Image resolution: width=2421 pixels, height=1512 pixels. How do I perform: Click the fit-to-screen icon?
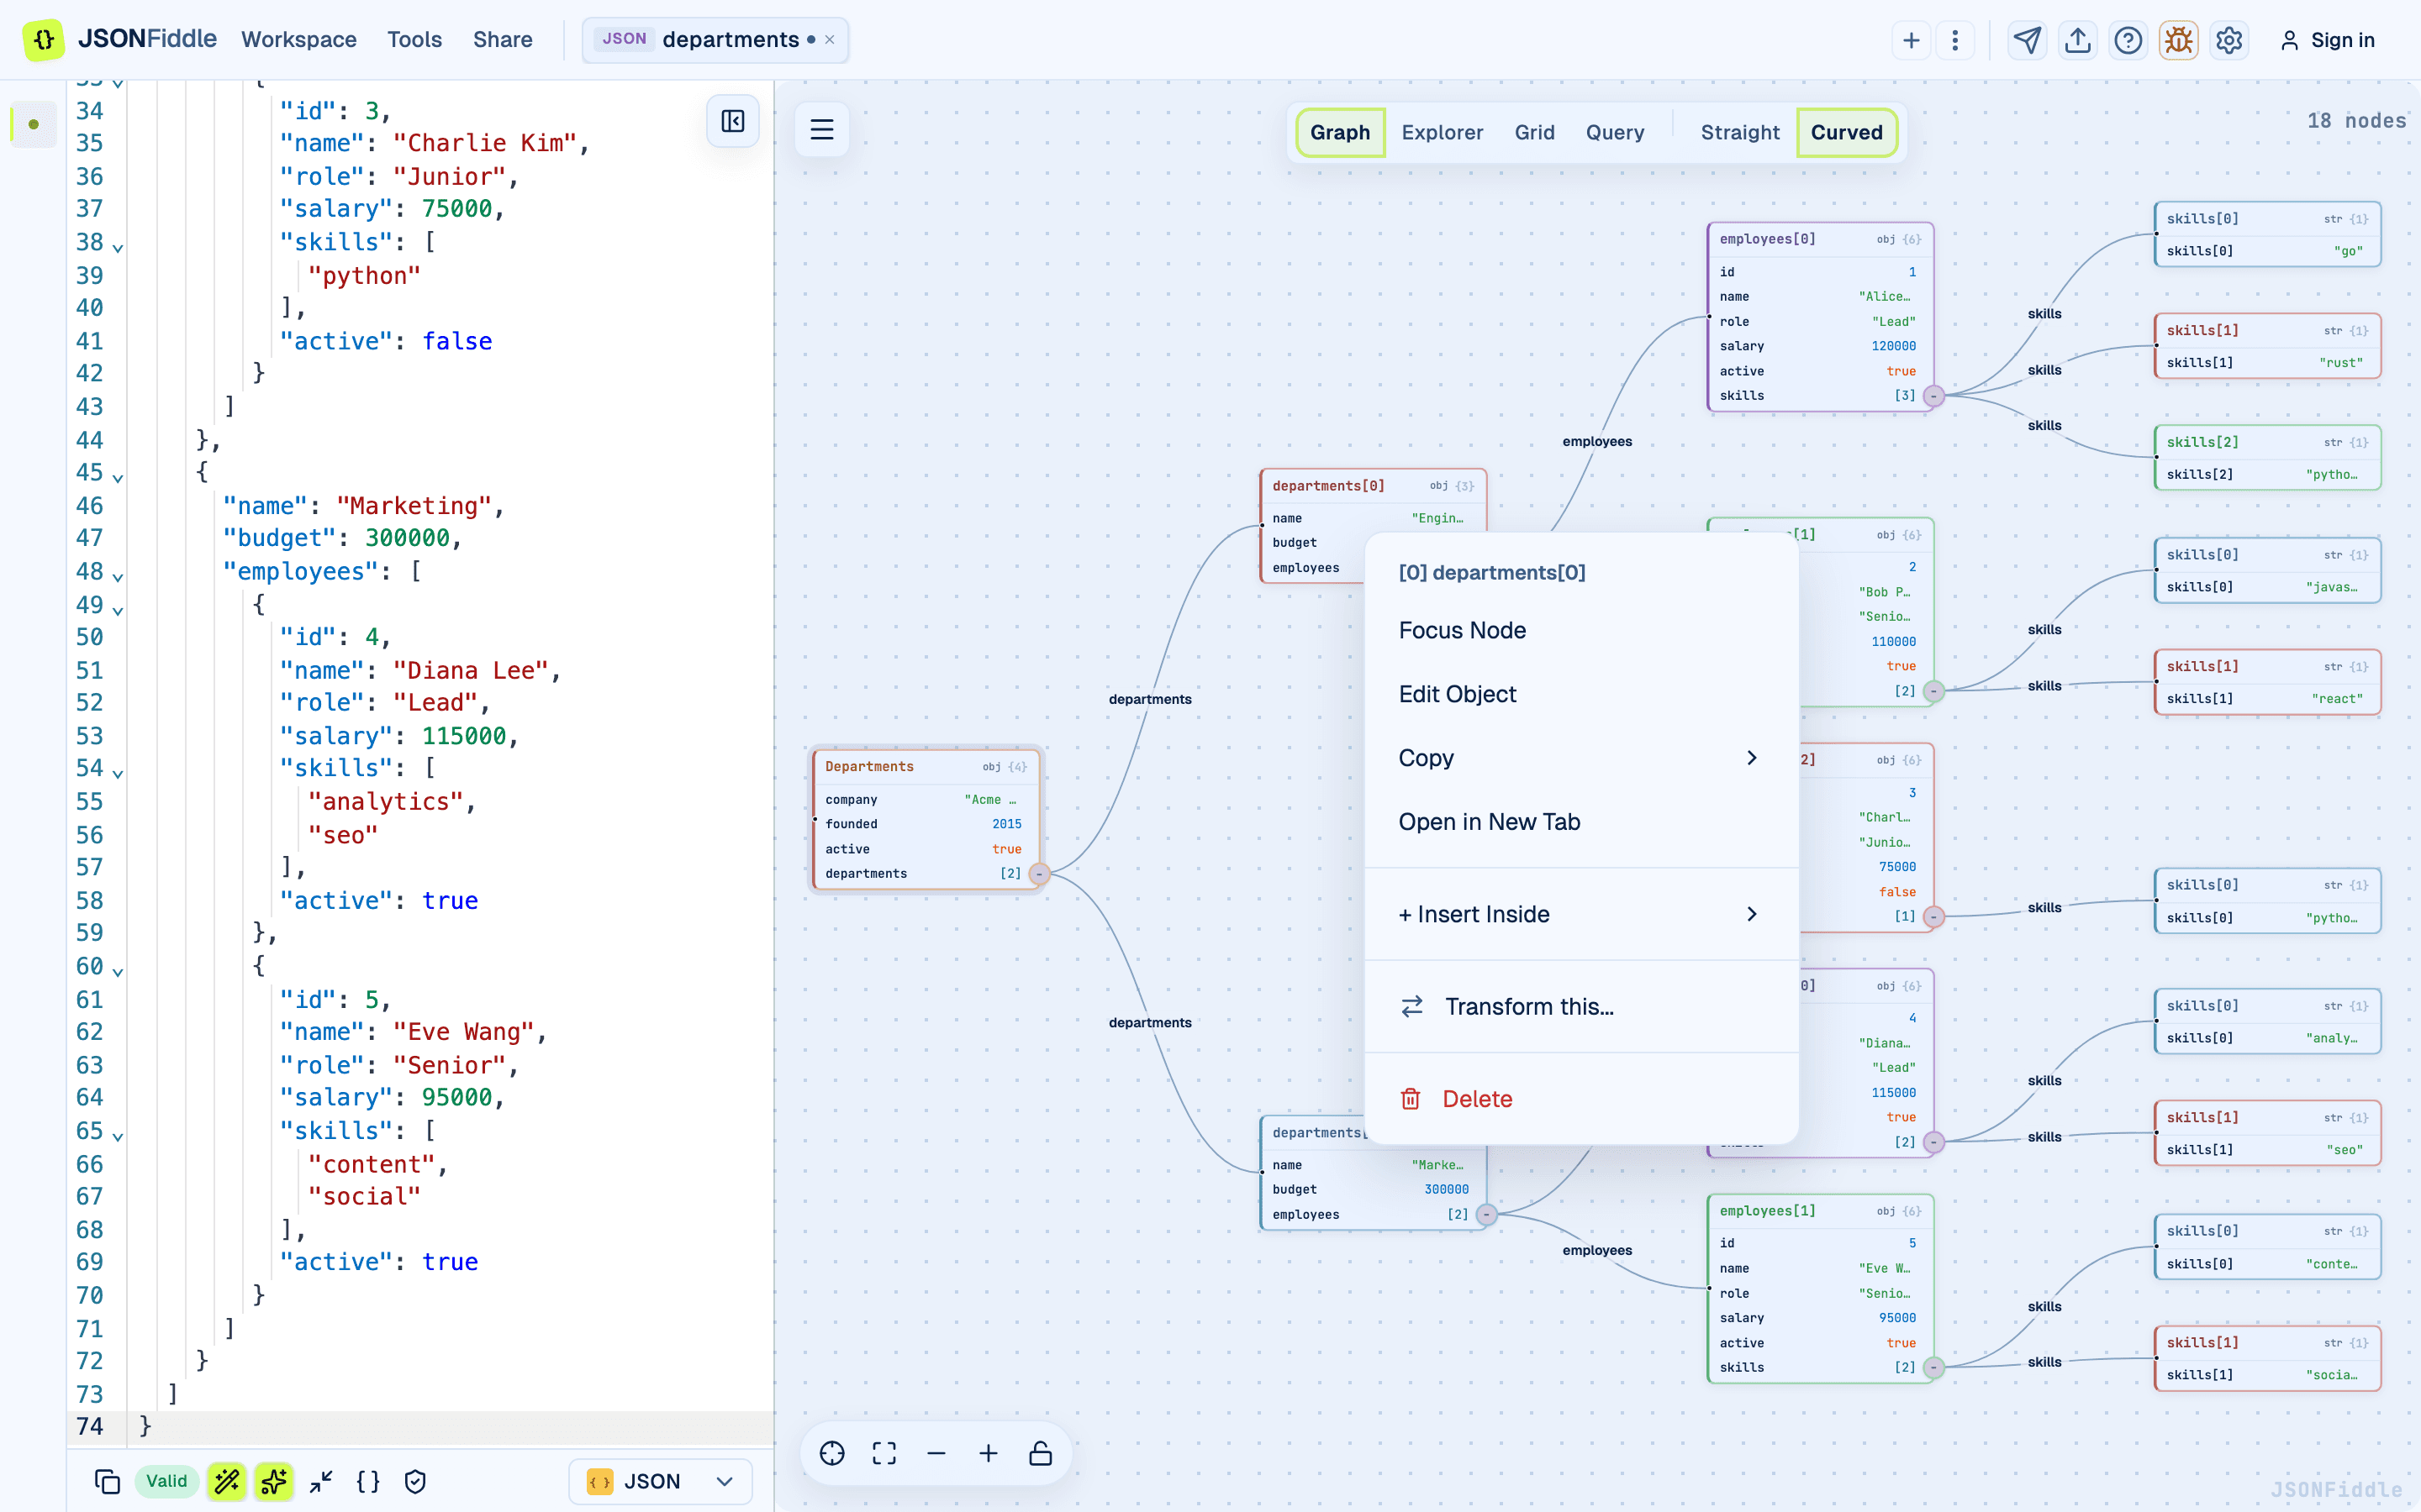coord(884,1453)
